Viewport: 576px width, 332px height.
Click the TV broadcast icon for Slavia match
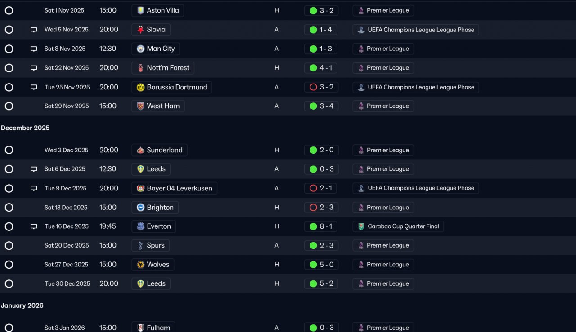tap(34, 30)
